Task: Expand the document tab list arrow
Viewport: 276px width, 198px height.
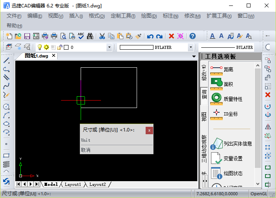Action: (x=194, y=56)
